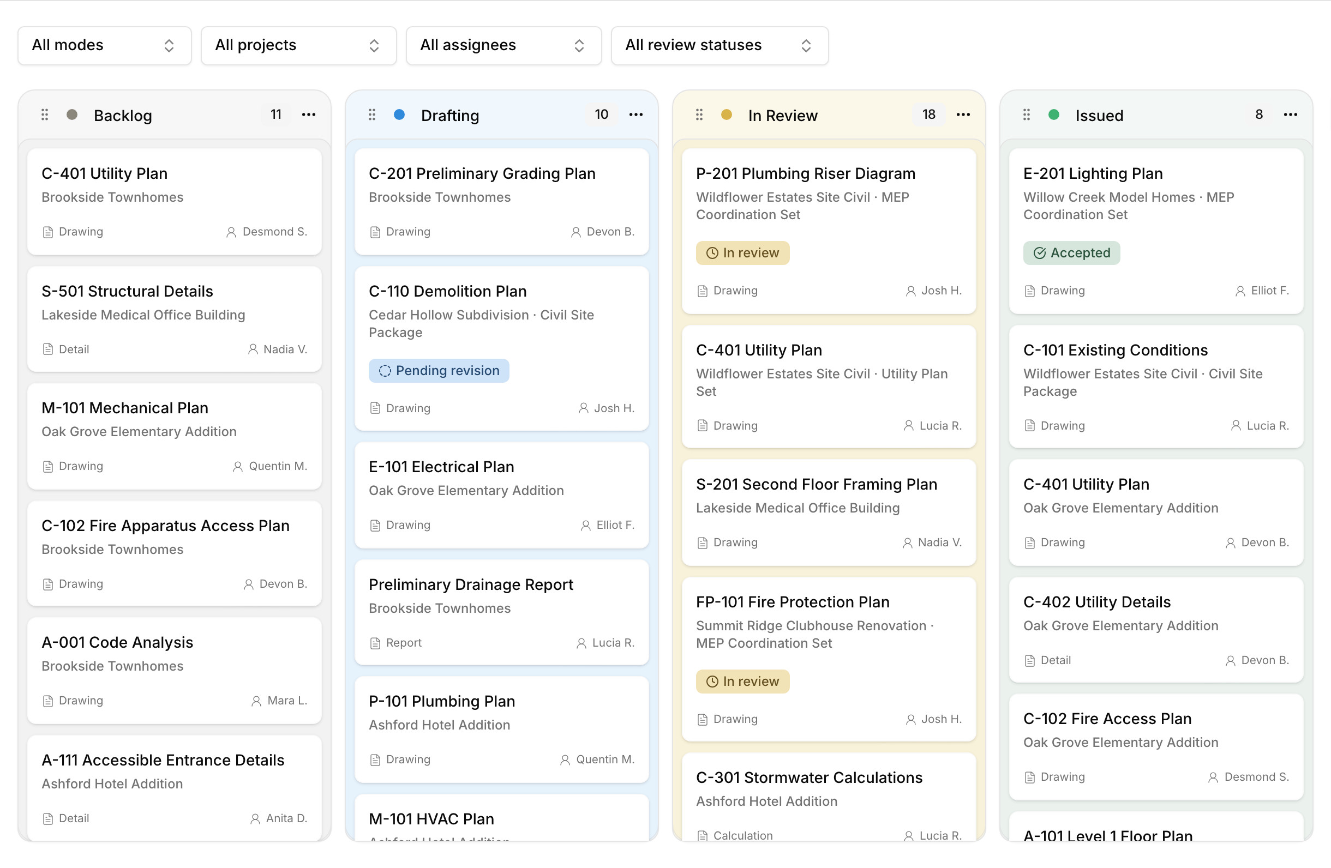Open the A-001 Code Analysis card

click(175, 671)
